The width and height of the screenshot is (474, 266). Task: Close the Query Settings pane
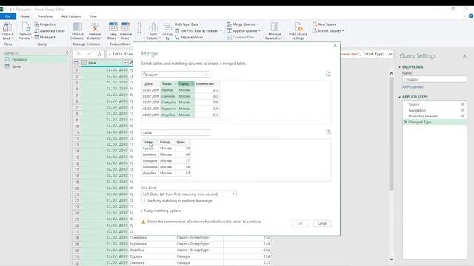point(464,56)
